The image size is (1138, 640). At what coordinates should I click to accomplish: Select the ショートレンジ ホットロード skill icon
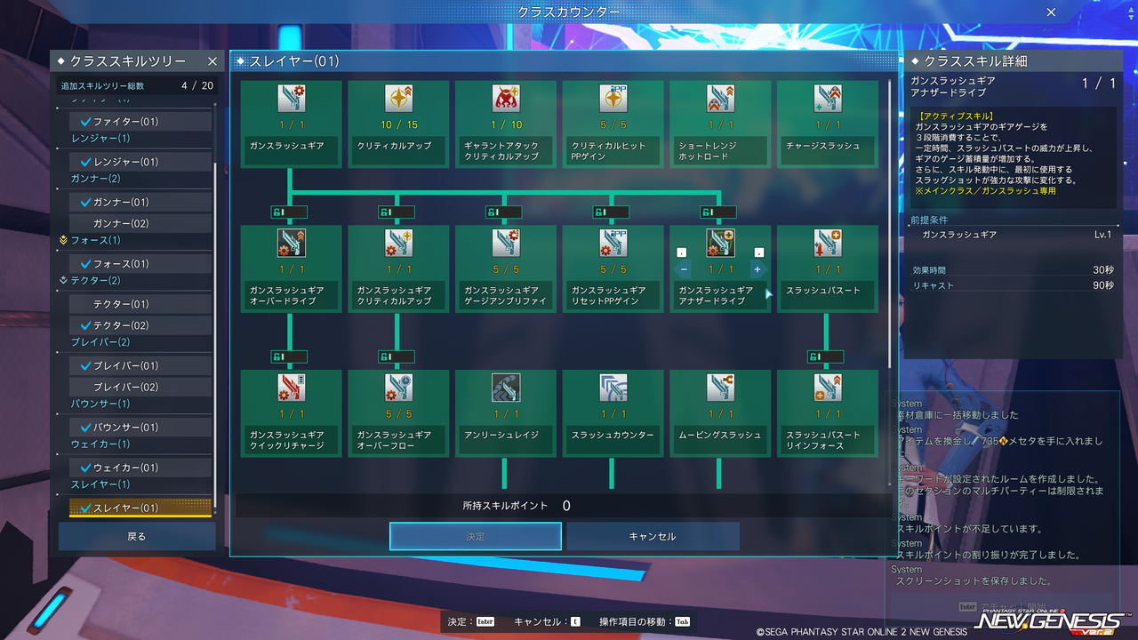tap(720, 99)
